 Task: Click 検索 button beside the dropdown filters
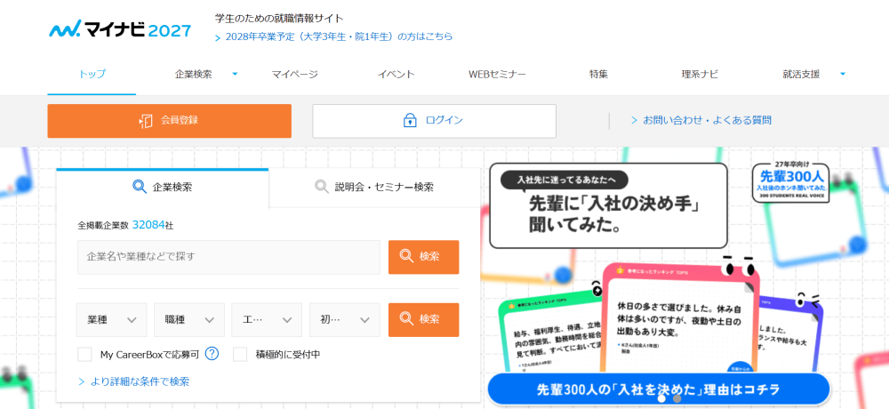tap(423, 320)
